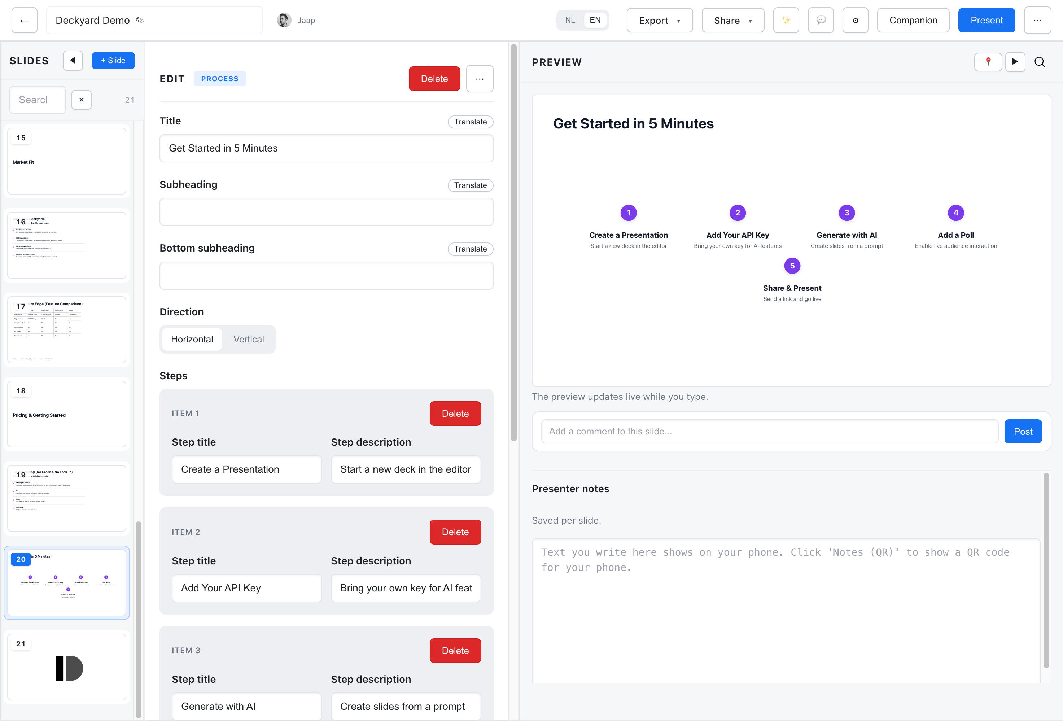Translate the Bottom subheading field
This screenshot has width=1063, height=721.
click(x=470, y=249)
